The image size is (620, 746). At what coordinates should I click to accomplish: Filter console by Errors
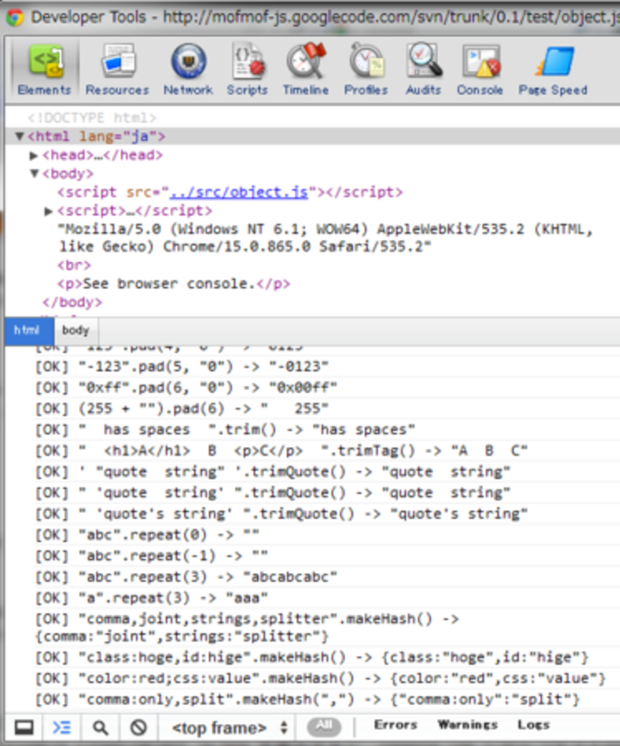(395, 725)
